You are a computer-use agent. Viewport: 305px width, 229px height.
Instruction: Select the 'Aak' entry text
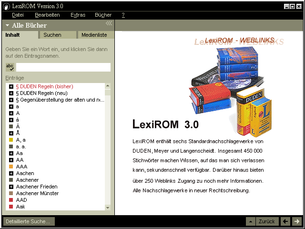click(x=20, y=207)
